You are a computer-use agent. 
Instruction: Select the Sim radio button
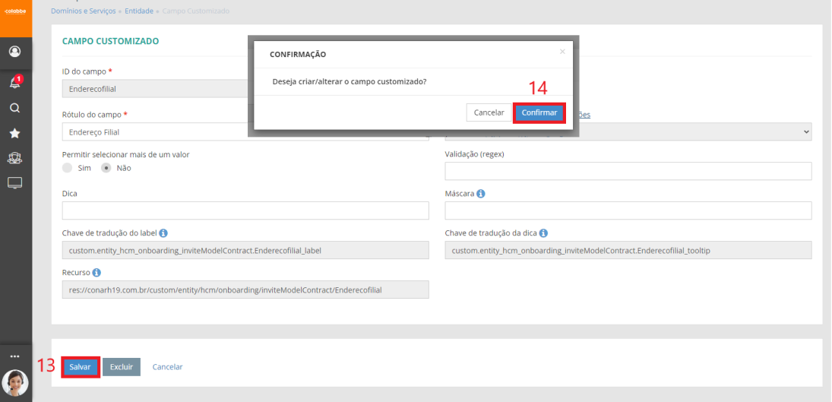pyautogui.click(x=68, y=168)
